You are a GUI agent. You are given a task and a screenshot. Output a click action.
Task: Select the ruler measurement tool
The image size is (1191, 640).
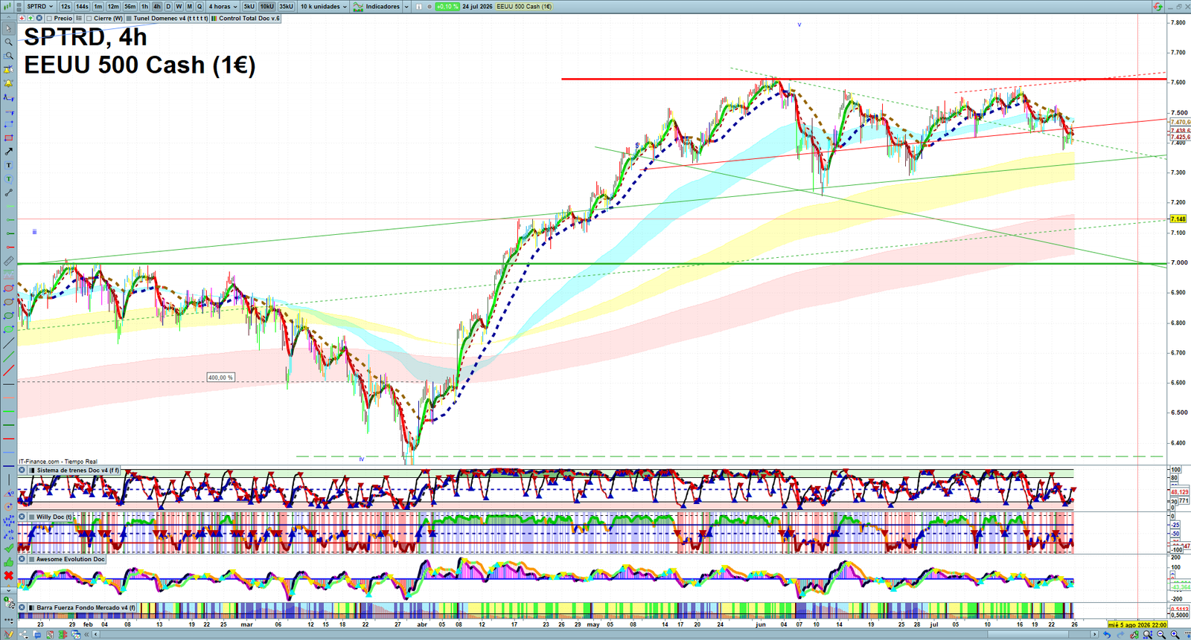(8, 261)
